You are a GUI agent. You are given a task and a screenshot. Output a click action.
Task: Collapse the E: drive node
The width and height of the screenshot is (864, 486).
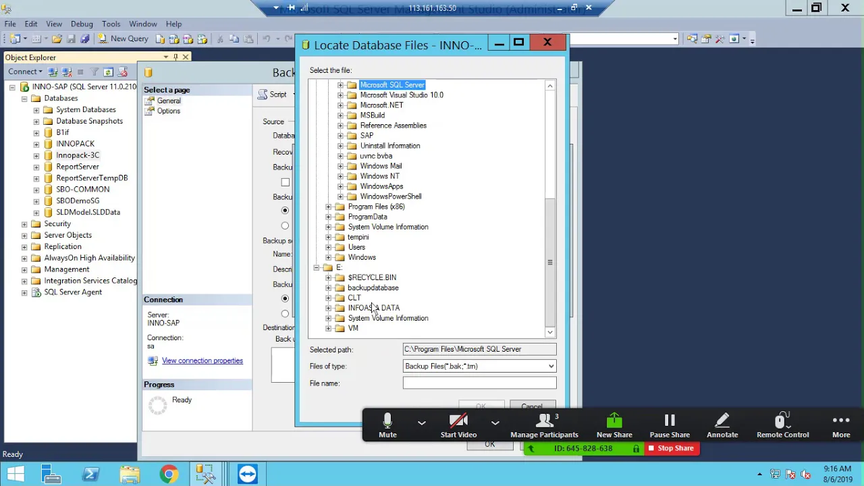pos(316,267)
